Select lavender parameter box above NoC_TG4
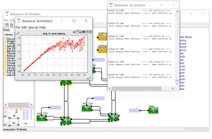Image resolution: width=212 pixels, height=139 pixels. tap(99, 98)
